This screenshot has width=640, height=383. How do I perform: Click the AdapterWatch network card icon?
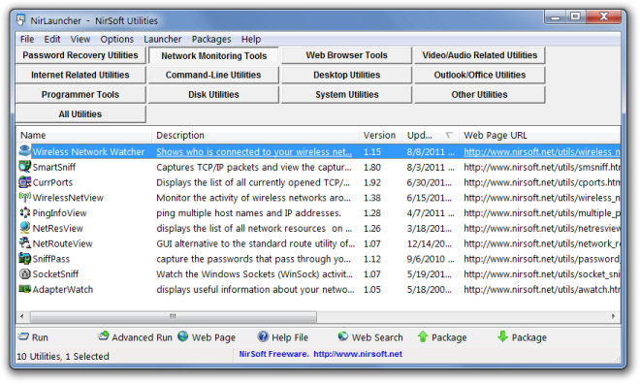point(25,289)
